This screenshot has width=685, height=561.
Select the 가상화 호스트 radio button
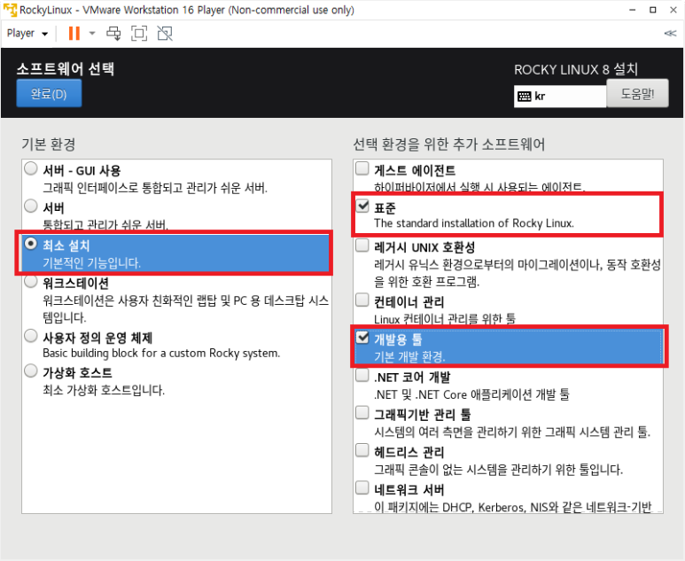[31, 370]
